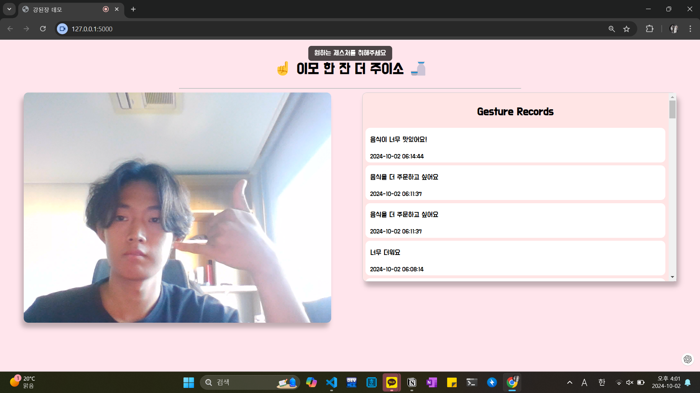Open the ChatGPT floating icon
Screen dimensions: 700x393
pos(688,359)
